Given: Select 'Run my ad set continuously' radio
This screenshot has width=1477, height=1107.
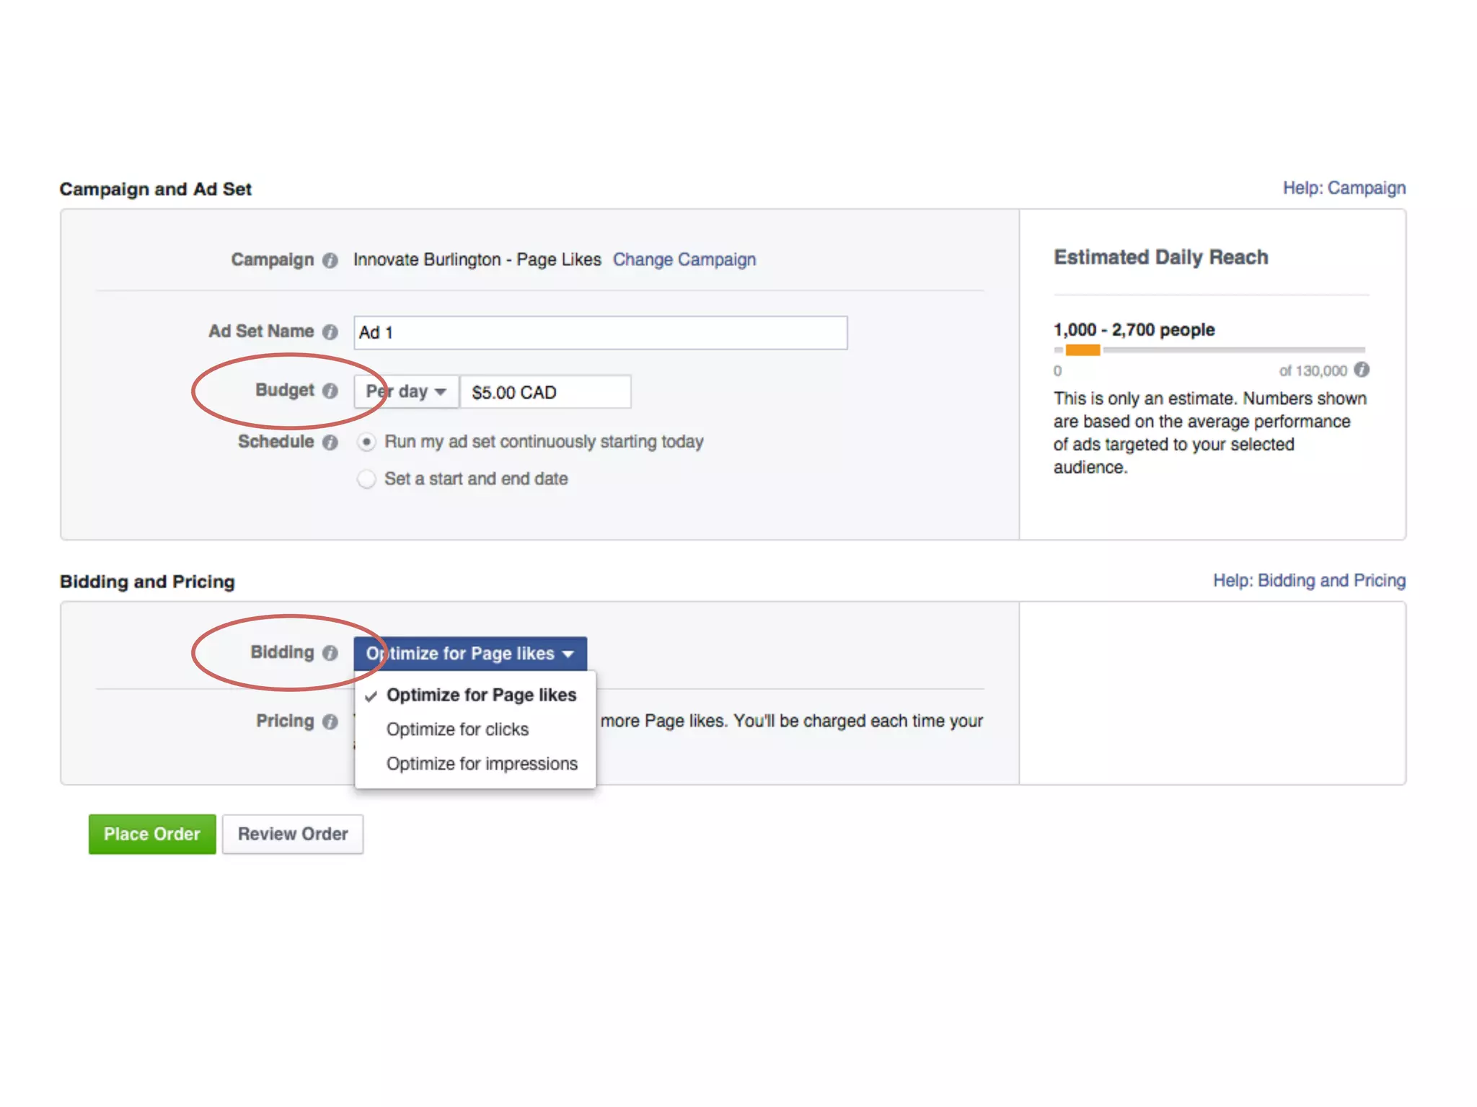Looking at the screenshot, I should pos(366,442).
